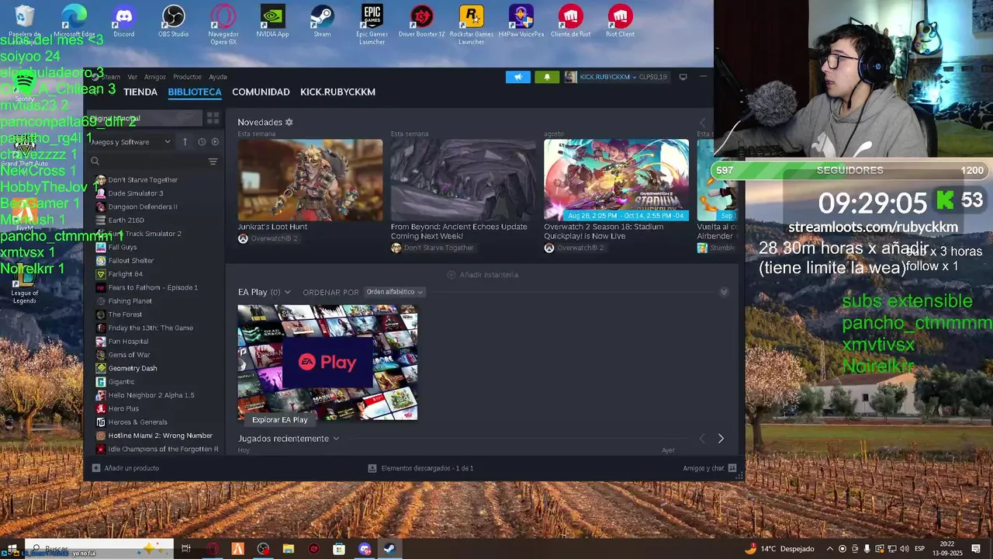
Task: Select Geometry Dash in the library list
Action: (x=133, y=368)
